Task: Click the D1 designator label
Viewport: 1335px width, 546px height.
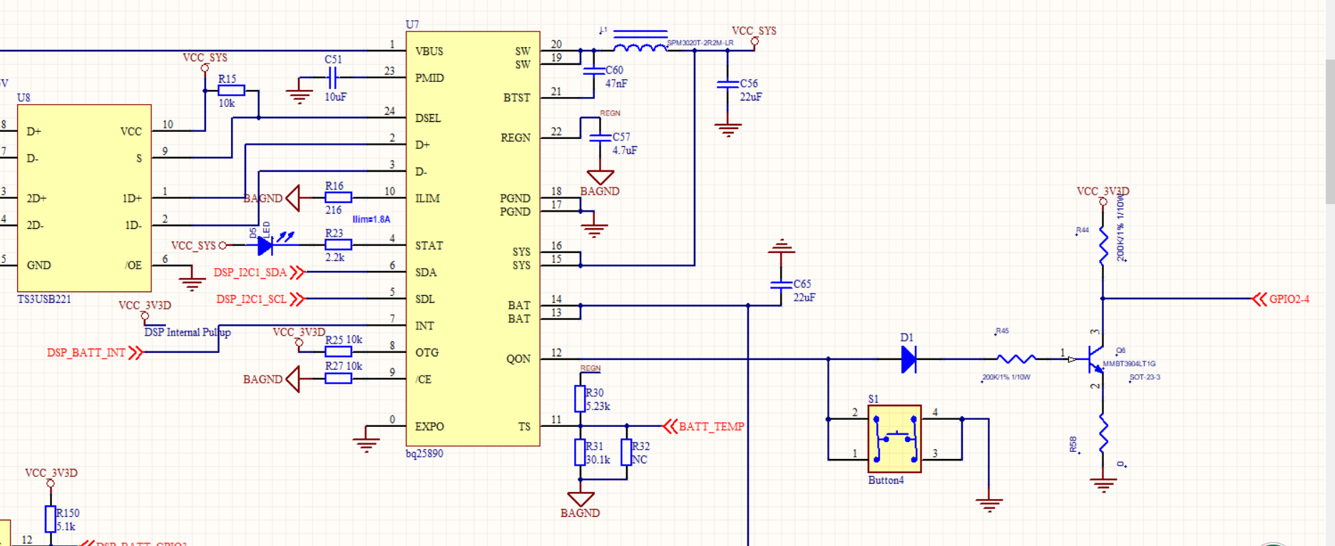Action: pyautogui.click(x=906, y=338)
